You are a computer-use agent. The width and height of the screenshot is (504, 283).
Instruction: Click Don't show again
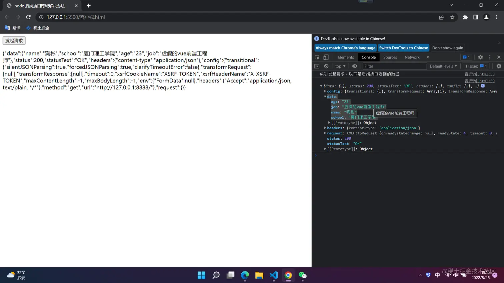[x=448, y=48]
